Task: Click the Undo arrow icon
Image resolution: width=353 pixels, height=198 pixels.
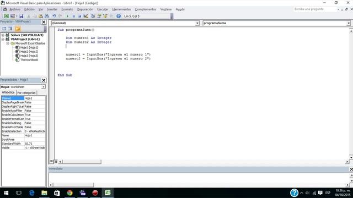Action: 54,16
